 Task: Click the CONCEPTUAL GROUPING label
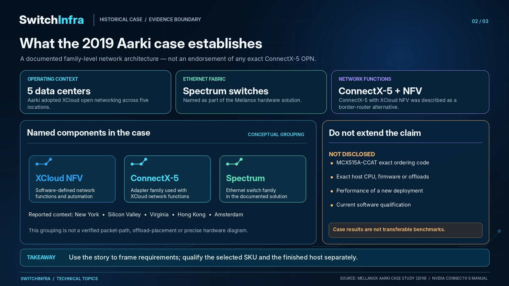[x=276, y=135]
